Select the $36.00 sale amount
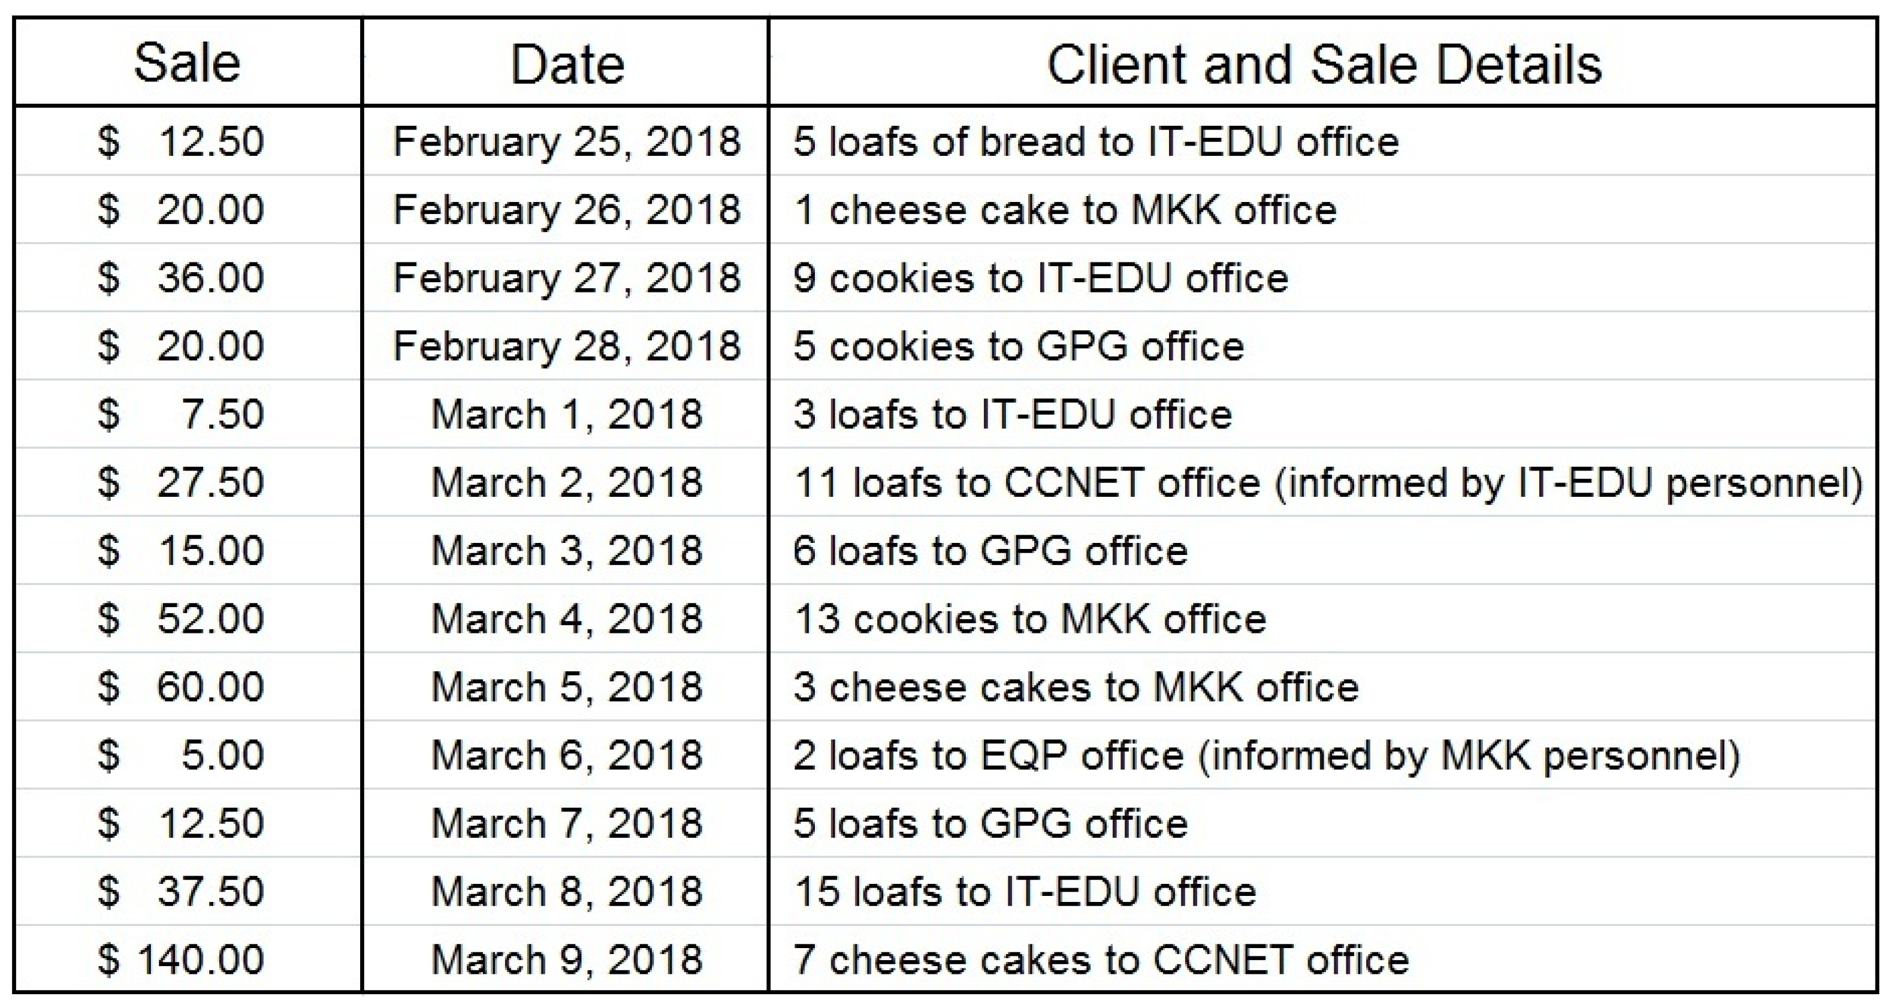Viewport: 1894px width, 1008px height. (x=182, y=278)
